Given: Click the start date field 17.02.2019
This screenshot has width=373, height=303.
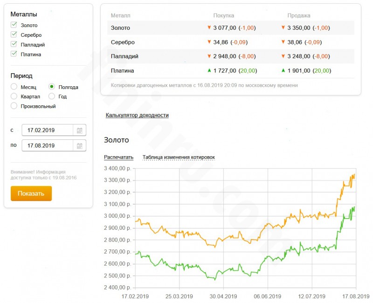Looking at the screenshot, I should click(48, 131).
